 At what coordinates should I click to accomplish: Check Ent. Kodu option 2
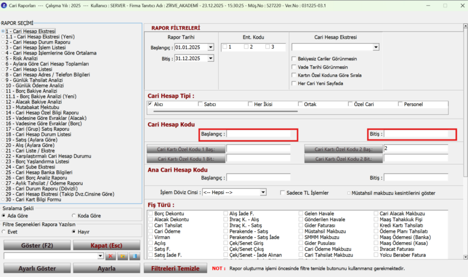(x=246, y=47)
